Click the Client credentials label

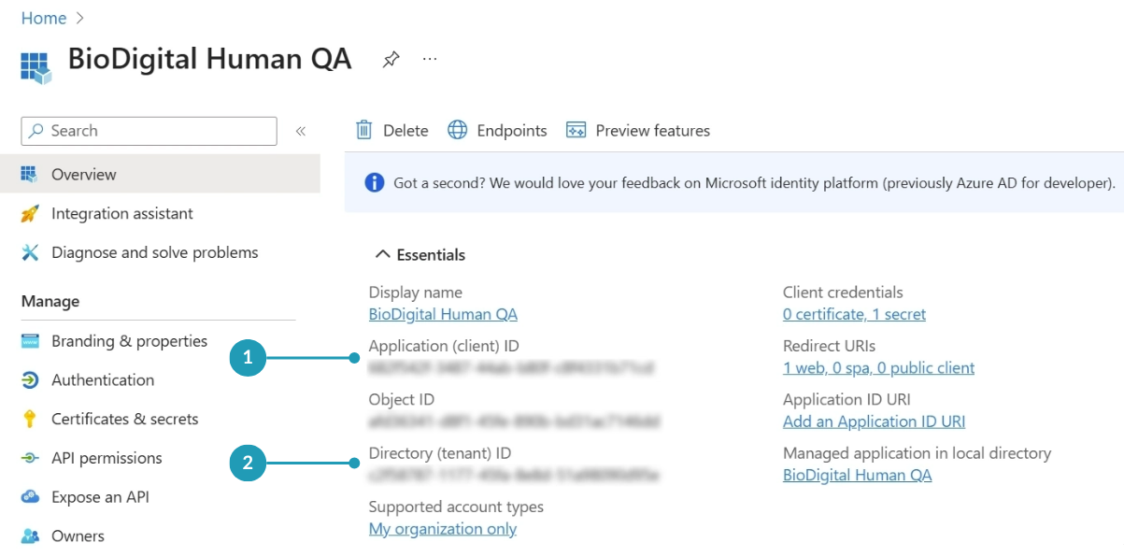point(843,293)
